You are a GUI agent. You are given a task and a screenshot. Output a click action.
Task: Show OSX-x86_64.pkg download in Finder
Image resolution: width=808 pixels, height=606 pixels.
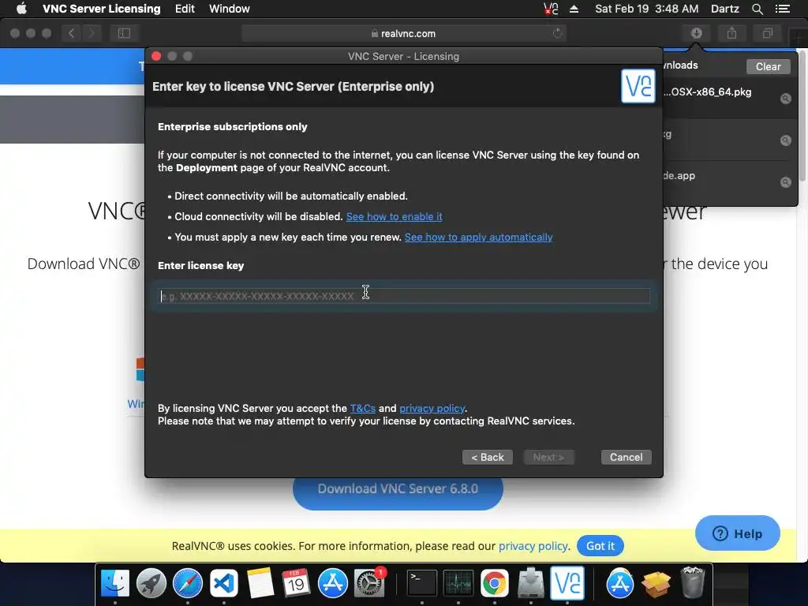click(785, 99)
